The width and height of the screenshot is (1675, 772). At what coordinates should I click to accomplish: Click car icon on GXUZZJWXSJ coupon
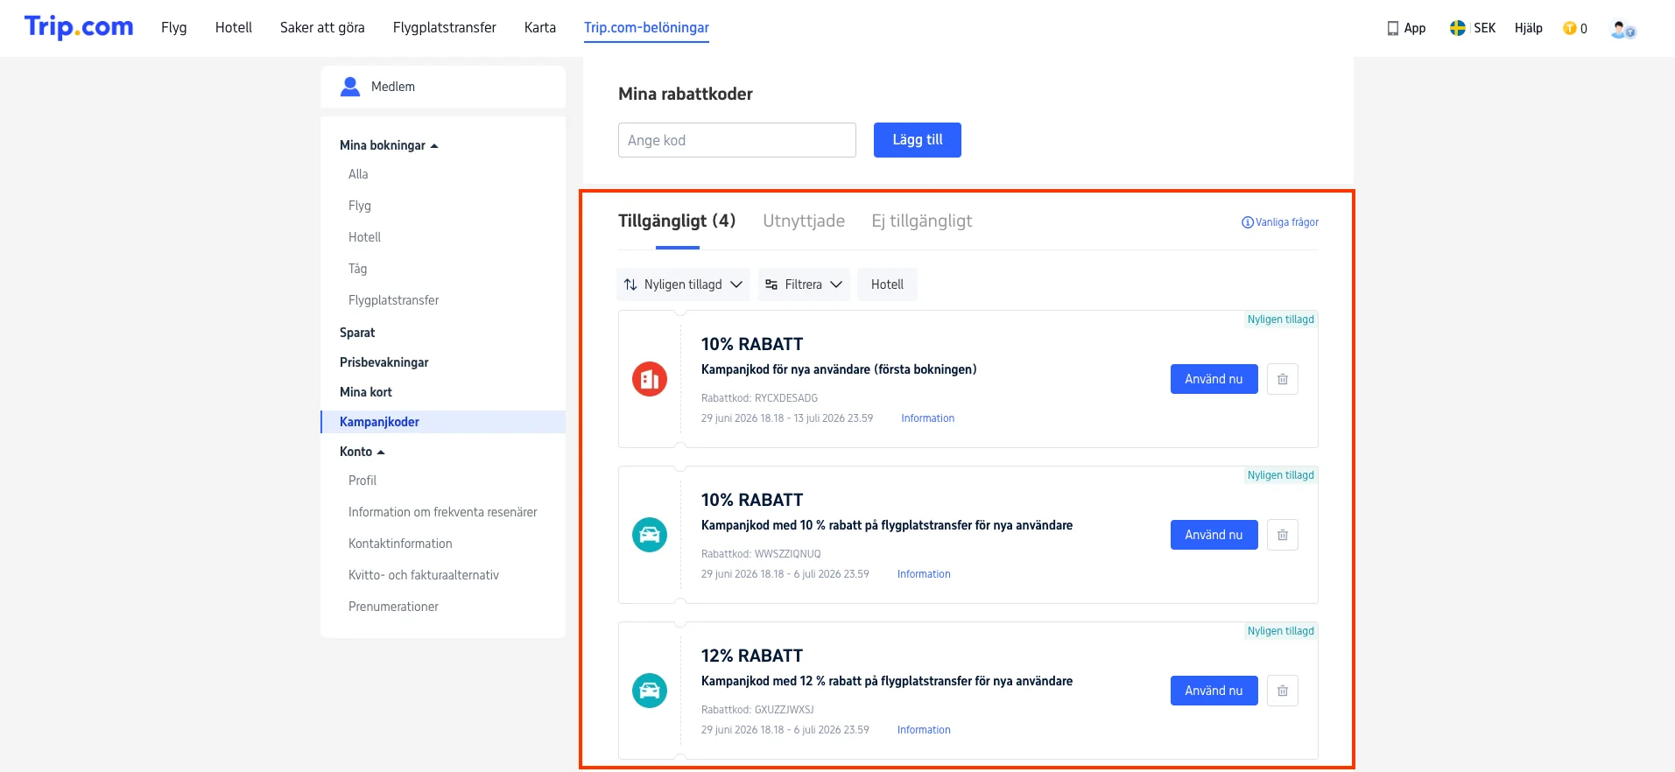(x=650, y=691)
